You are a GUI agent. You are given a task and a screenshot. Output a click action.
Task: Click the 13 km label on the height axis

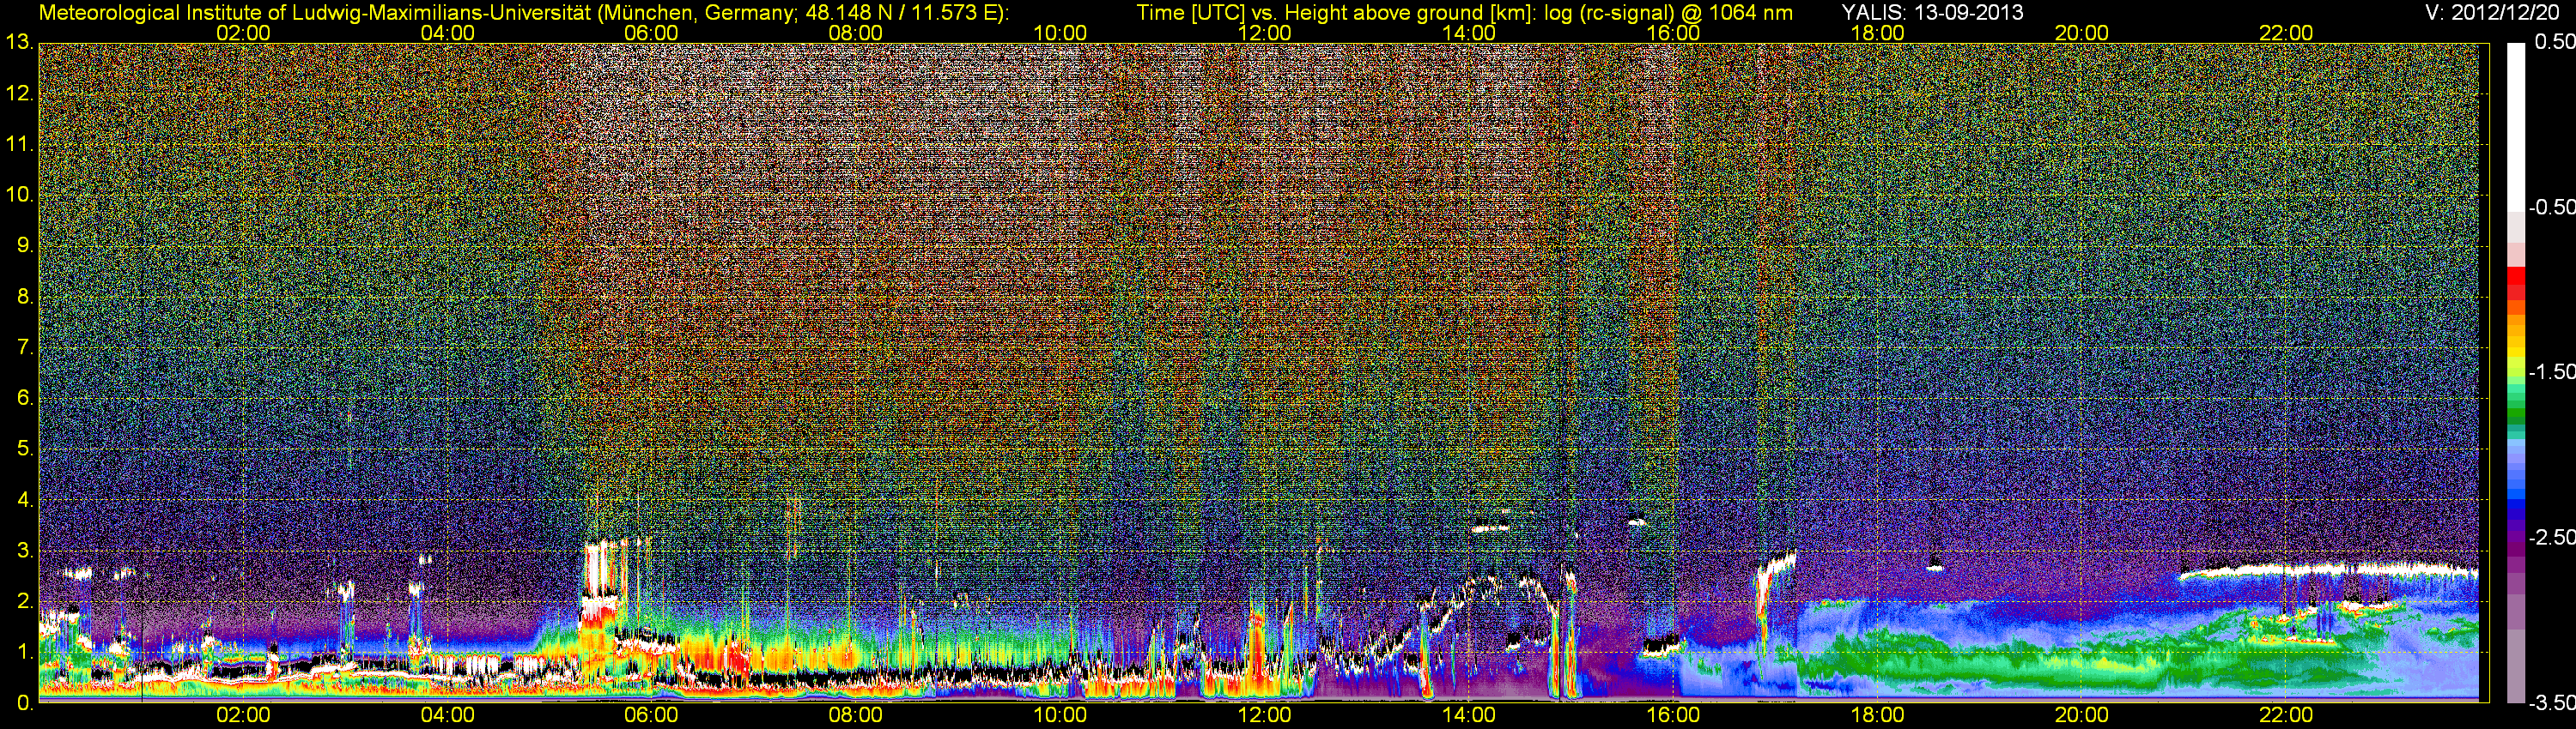click(x=19, y=43)
